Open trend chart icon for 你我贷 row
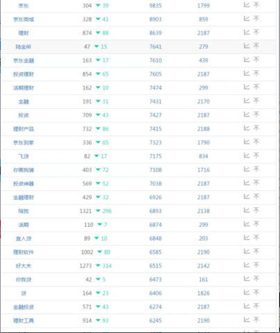280x333 pixels. coord(247,279)
